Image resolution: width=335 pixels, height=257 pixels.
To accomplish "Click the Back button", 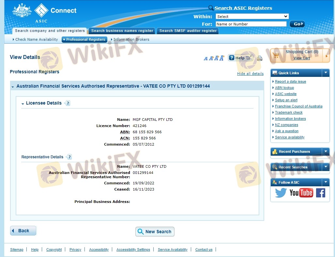I will 23,231.
